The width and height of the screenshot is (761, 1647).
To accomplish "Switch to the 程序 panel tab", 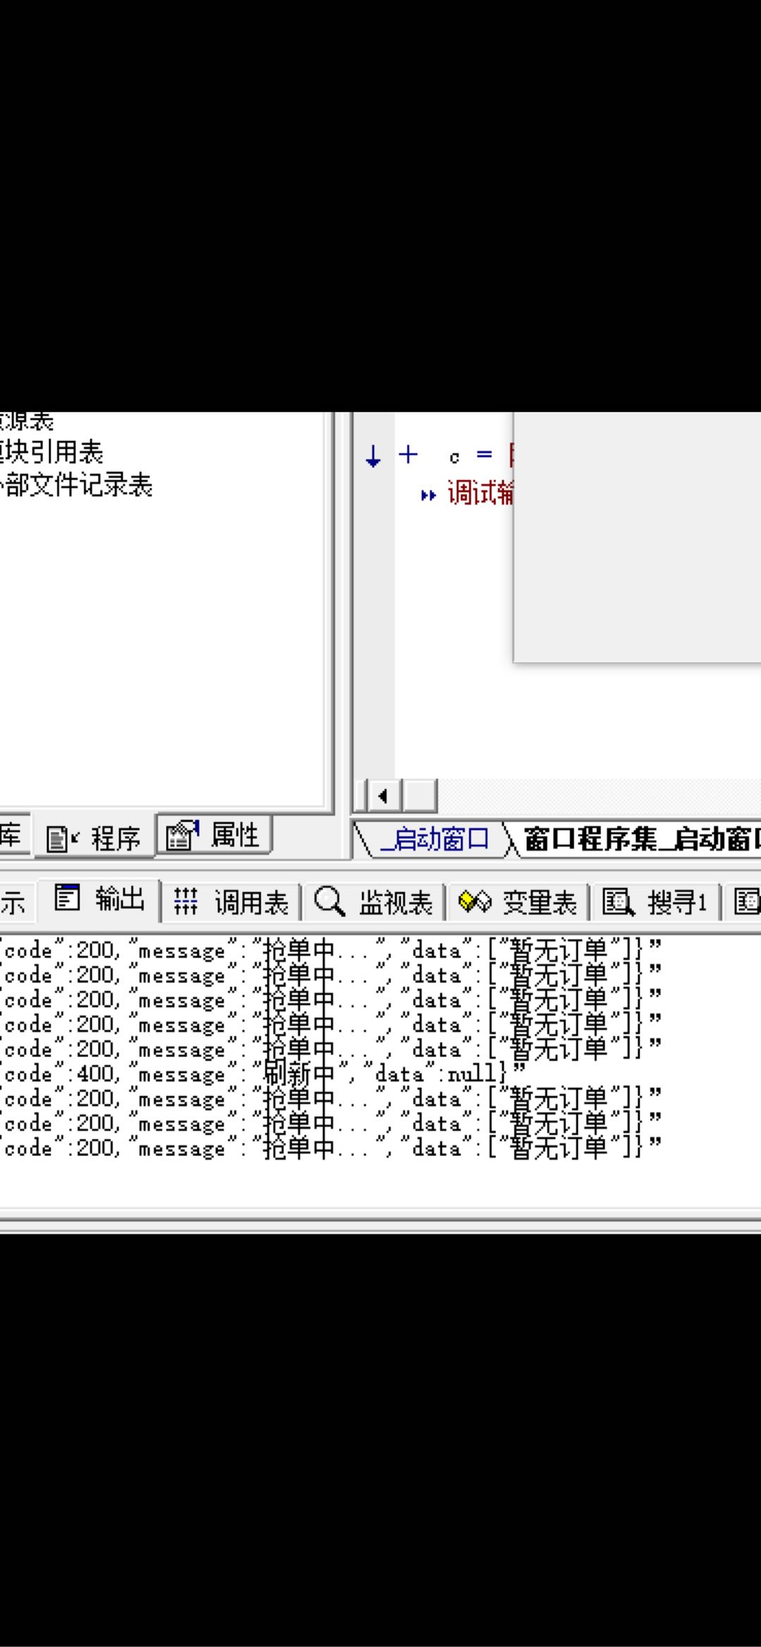I will tap(94, 838).
